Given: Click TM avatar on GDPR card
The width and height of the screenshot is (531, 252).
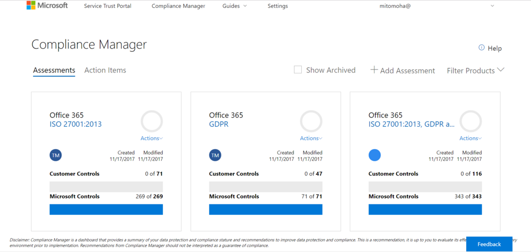Looking at the screenshot, I should 215,155.
